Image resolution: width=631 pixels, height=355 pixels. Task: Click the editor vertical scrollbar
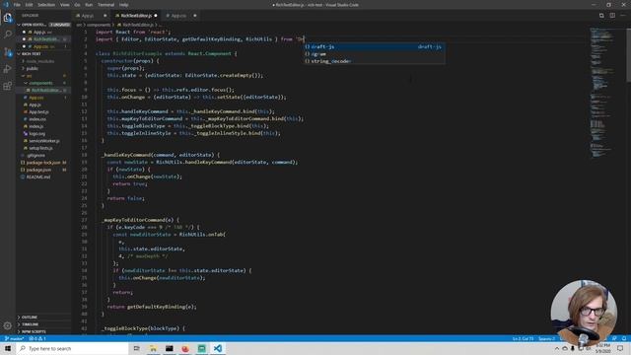pos(629,54)
